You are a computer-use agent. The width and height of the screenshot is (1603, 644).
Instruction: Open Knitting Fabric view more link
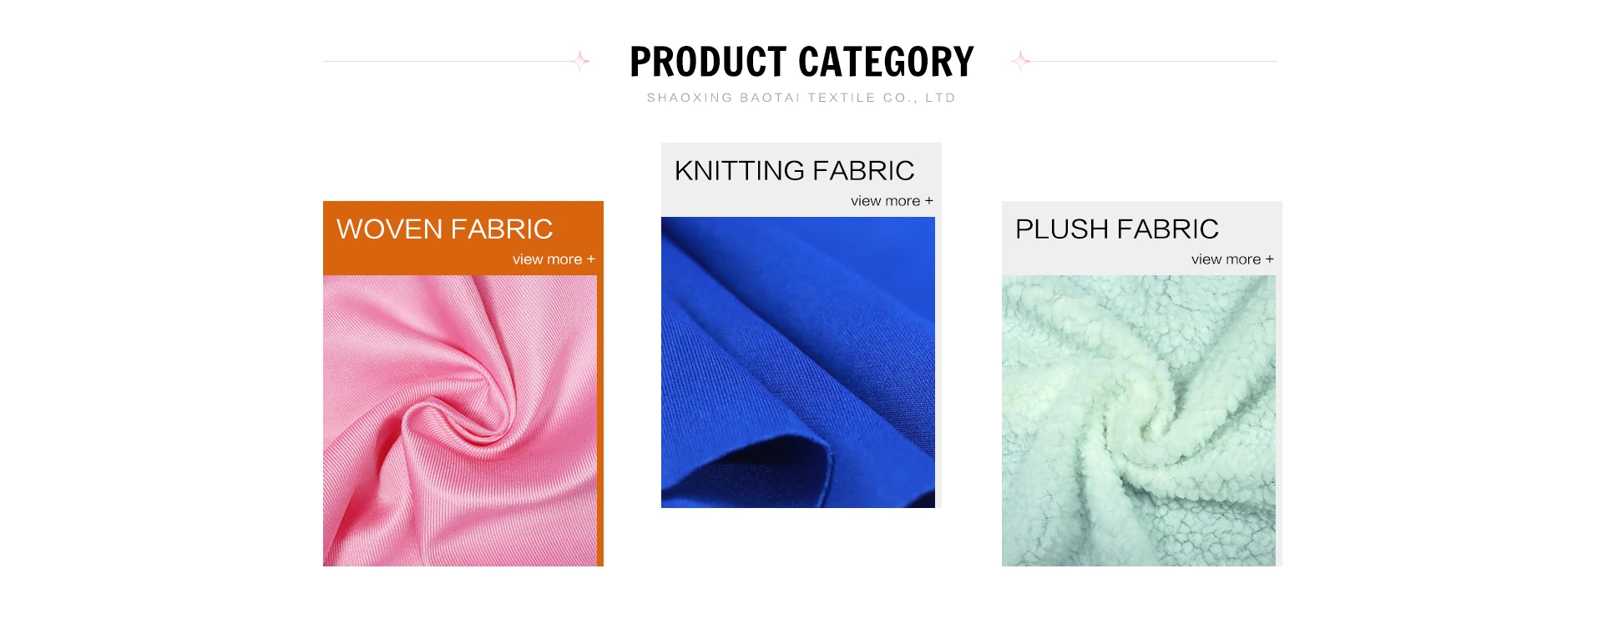[x=892, y=201]
